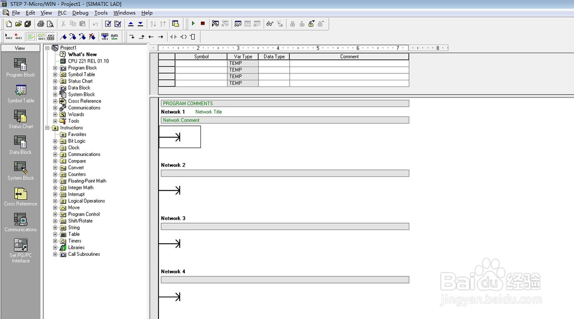
Task: Upload program from PLC (up arrow)
Action: (x=131, y=24)
